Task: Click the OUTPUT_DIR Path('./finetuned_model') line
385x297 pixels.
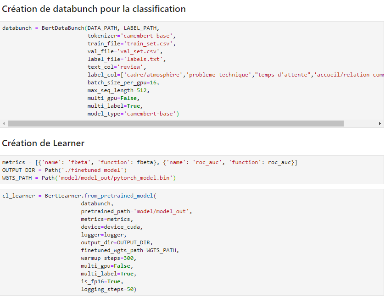Action: (64, 170)
